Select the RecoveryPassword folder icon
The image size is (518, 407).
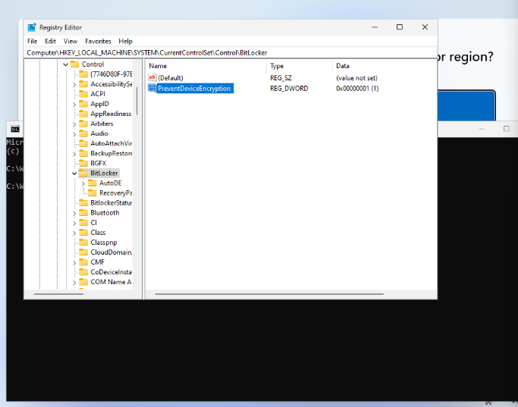93,193
